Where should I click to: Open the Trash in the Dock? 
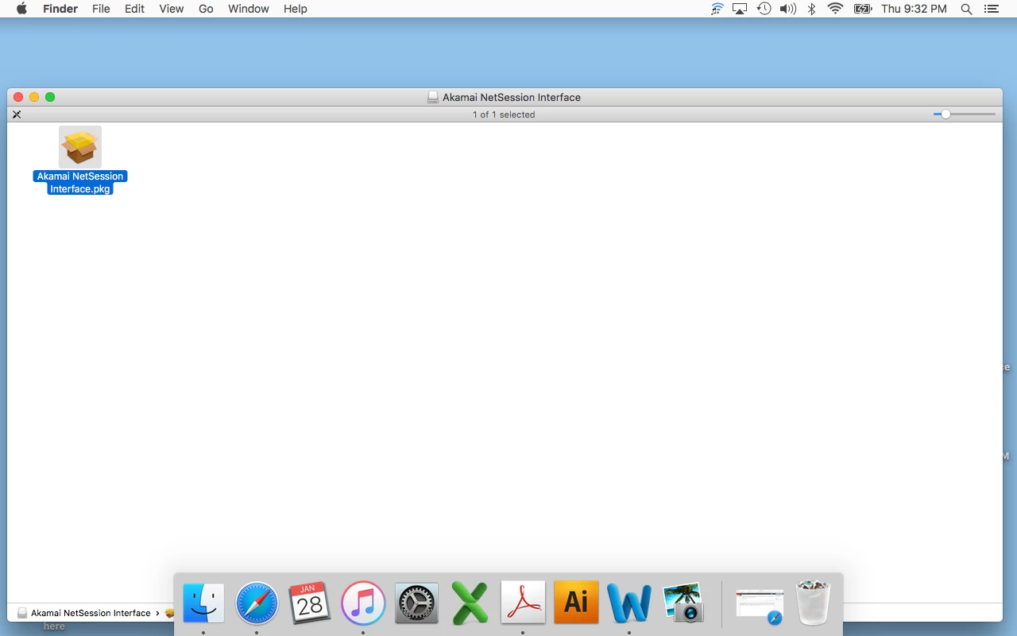pos(813,603)
